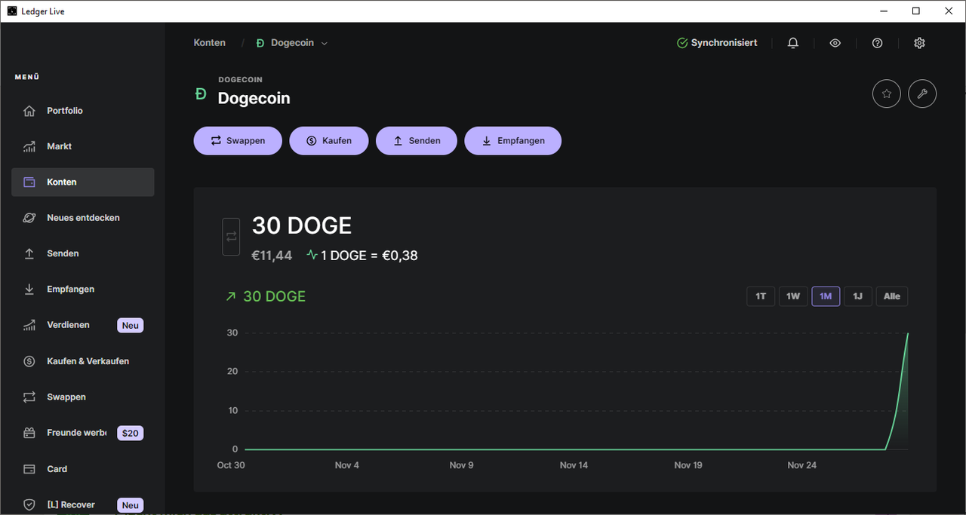Select the 1M chart range
This screenshot has width=966, height=515.
click(x=826, y=296)
